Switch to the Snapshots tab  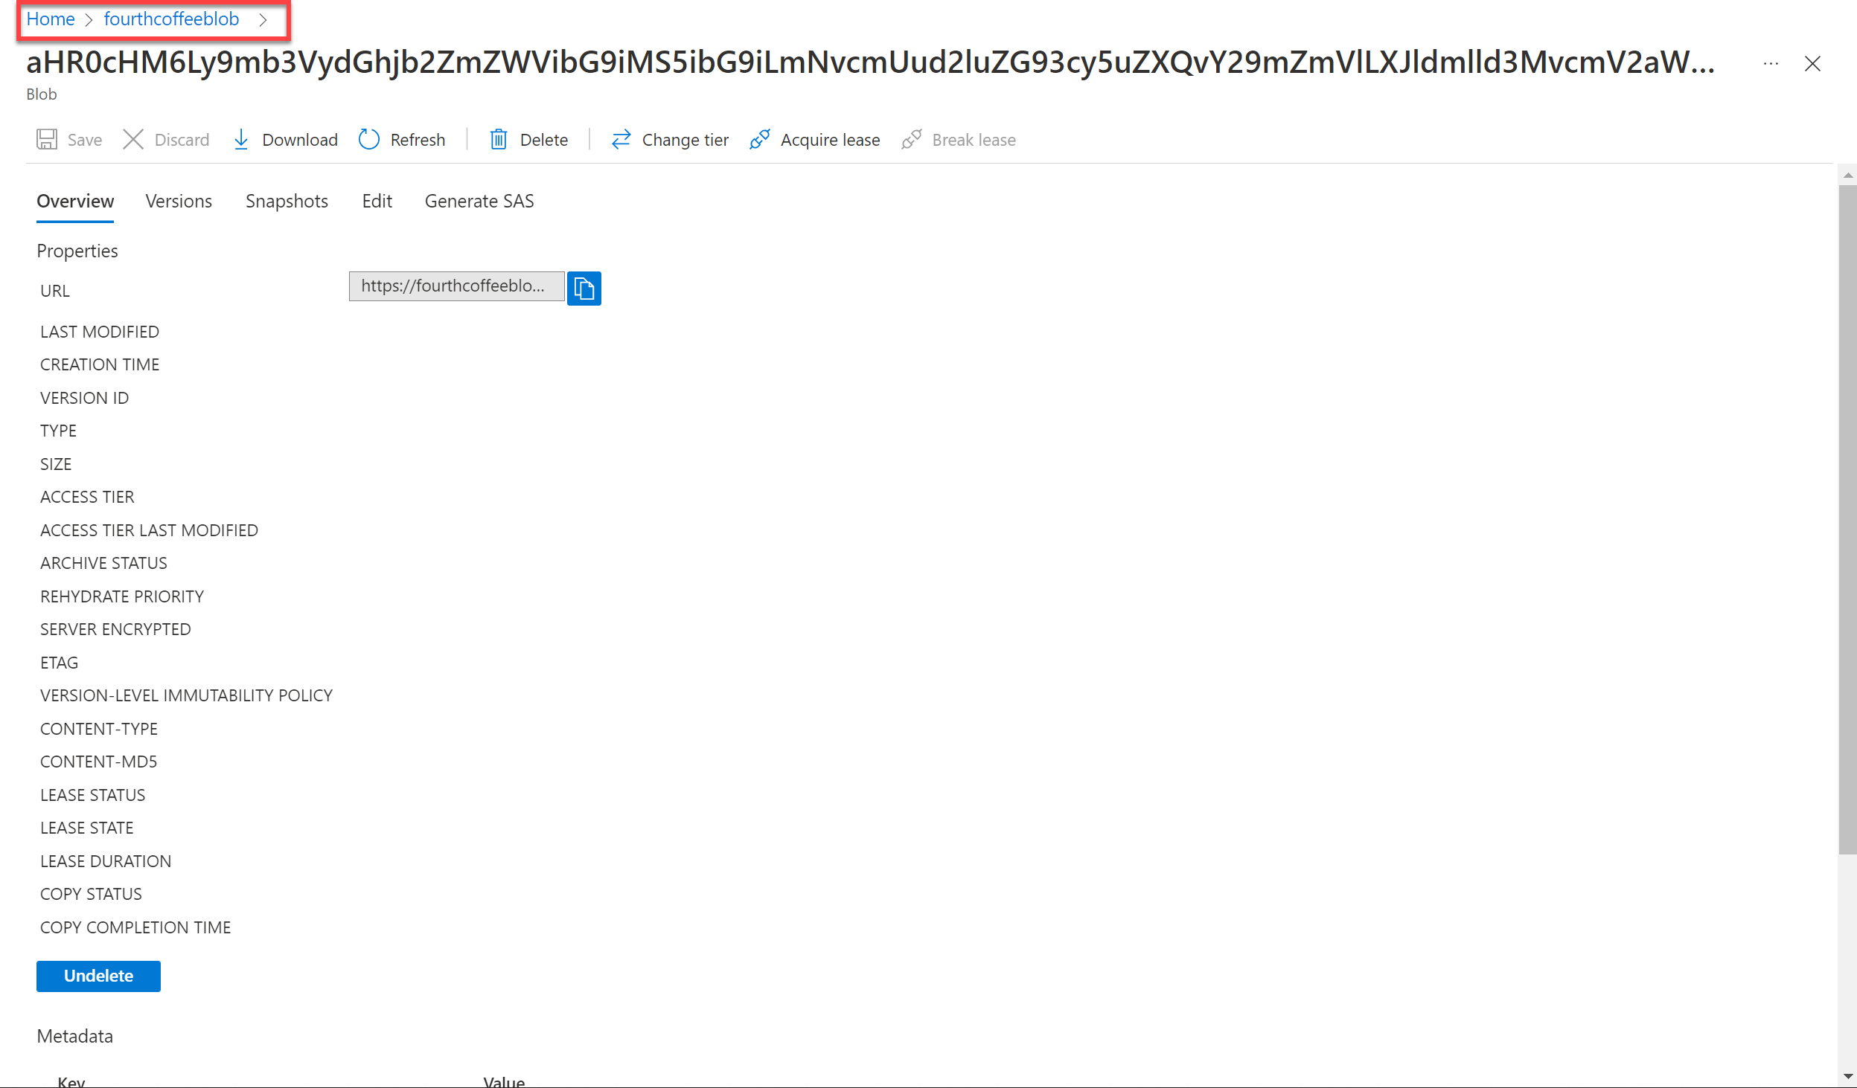(287, 201)
